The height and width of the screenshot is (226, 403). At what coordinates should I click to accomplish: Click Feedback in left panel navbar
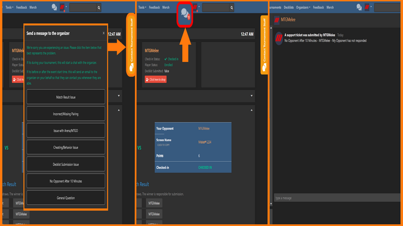(x=21, y=8)
